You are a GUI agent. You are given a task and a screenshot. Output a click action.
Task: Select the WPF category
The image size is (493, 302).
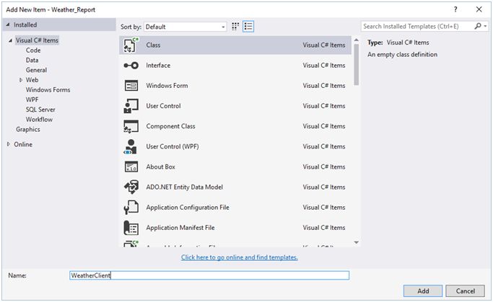32,100
